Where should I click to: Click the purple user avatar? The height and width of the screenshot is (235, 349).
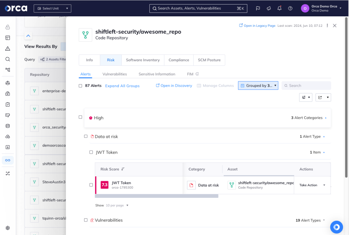(x=305, y=8)
